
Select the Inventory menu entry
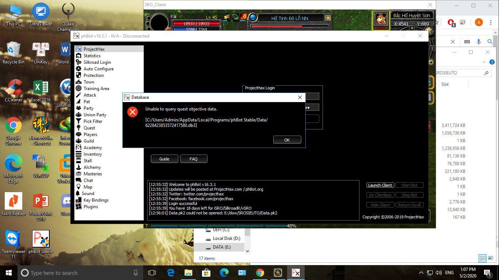tap(92, 154)
